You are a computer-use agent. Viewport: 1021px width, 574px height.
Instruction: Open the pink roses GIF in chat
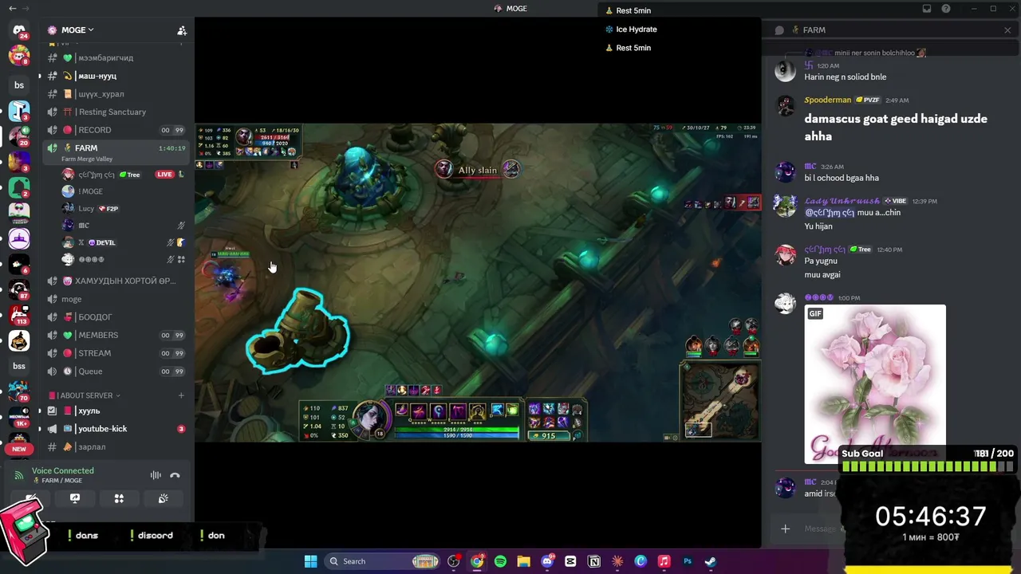875,383
